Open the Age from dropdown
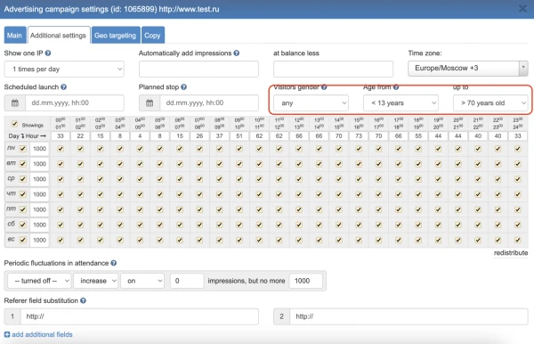The height and width of the screenshot is (344, 534). tap(400, 103)
